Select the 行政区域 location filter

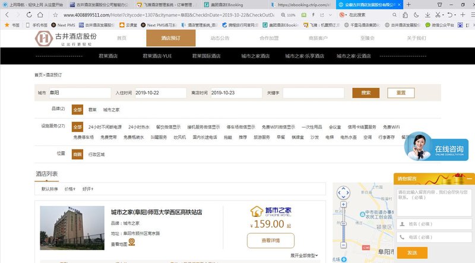click(96, 154)
